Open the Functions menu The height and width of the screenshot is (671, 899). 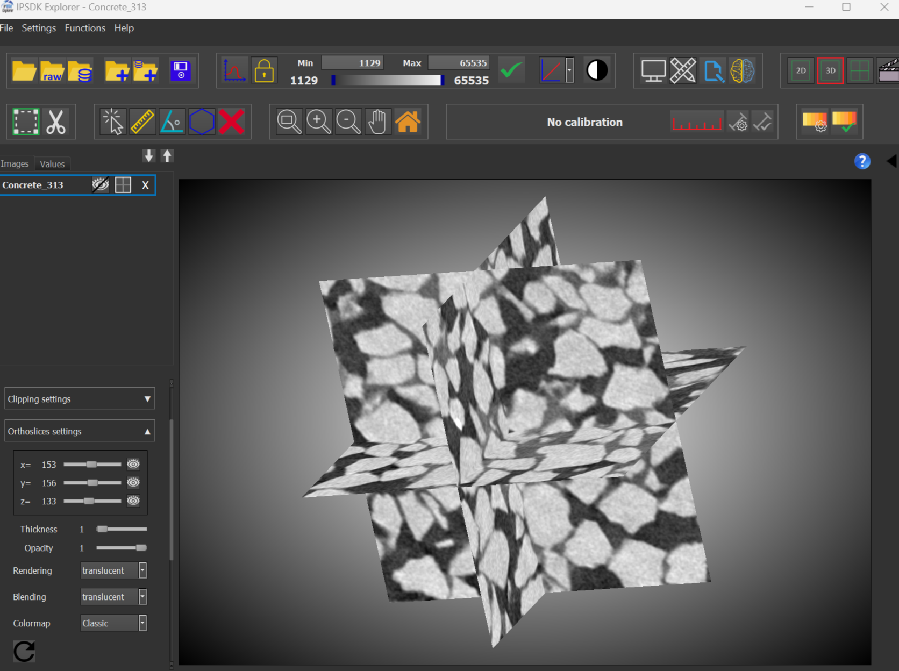[84, 28]
